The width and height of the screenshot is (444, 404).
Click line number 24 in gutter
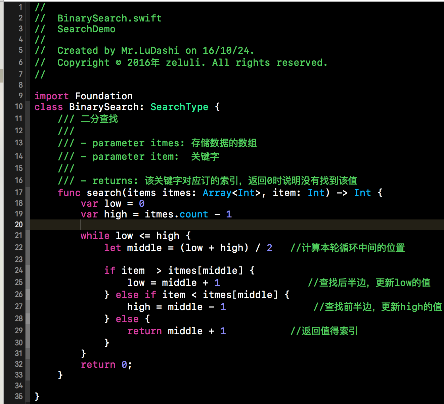[x=19, y=270]
